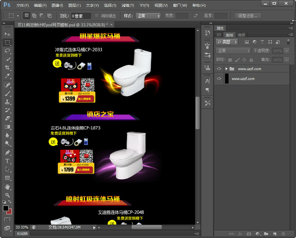Open the blend mode dropdown
Viewport: 296px width, 238px height.
point(233,50)
